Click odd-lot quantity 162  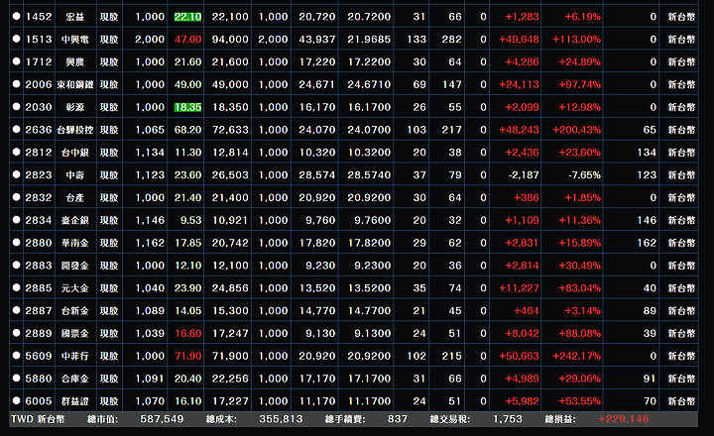pyautogui.click(x=647, y=243)
